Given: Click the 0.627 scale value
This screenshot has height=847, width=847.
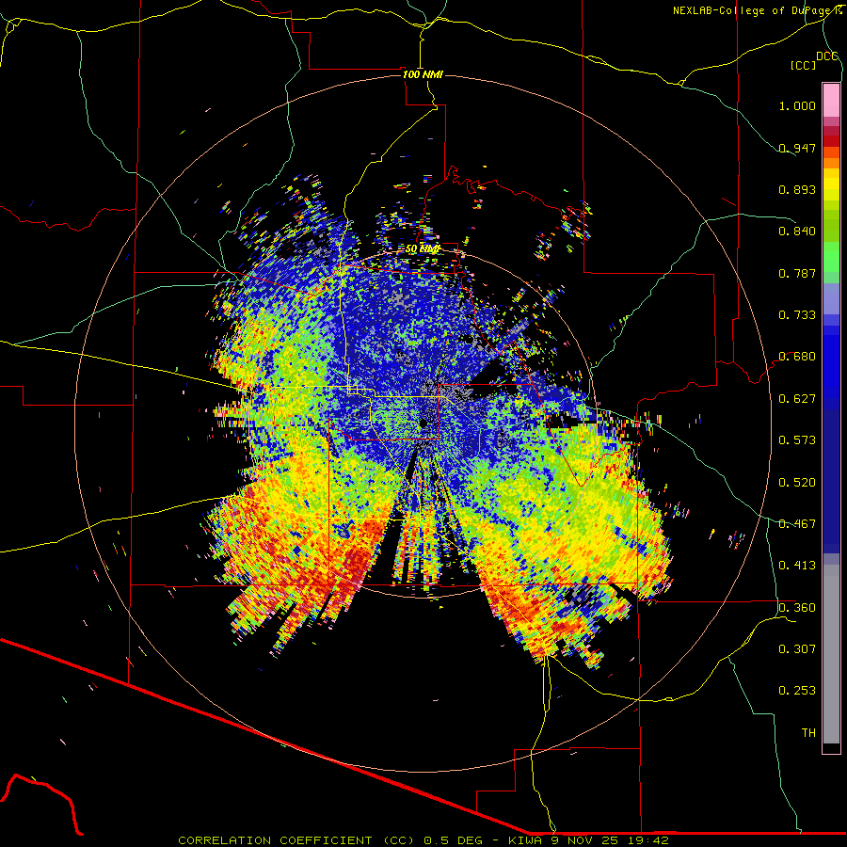Looking at the screenshot, I should click(x=797, y=399).
